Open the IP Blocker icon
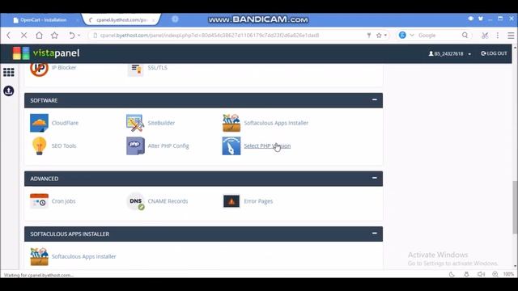Viewport: 518px width, 291px height. 39,69
